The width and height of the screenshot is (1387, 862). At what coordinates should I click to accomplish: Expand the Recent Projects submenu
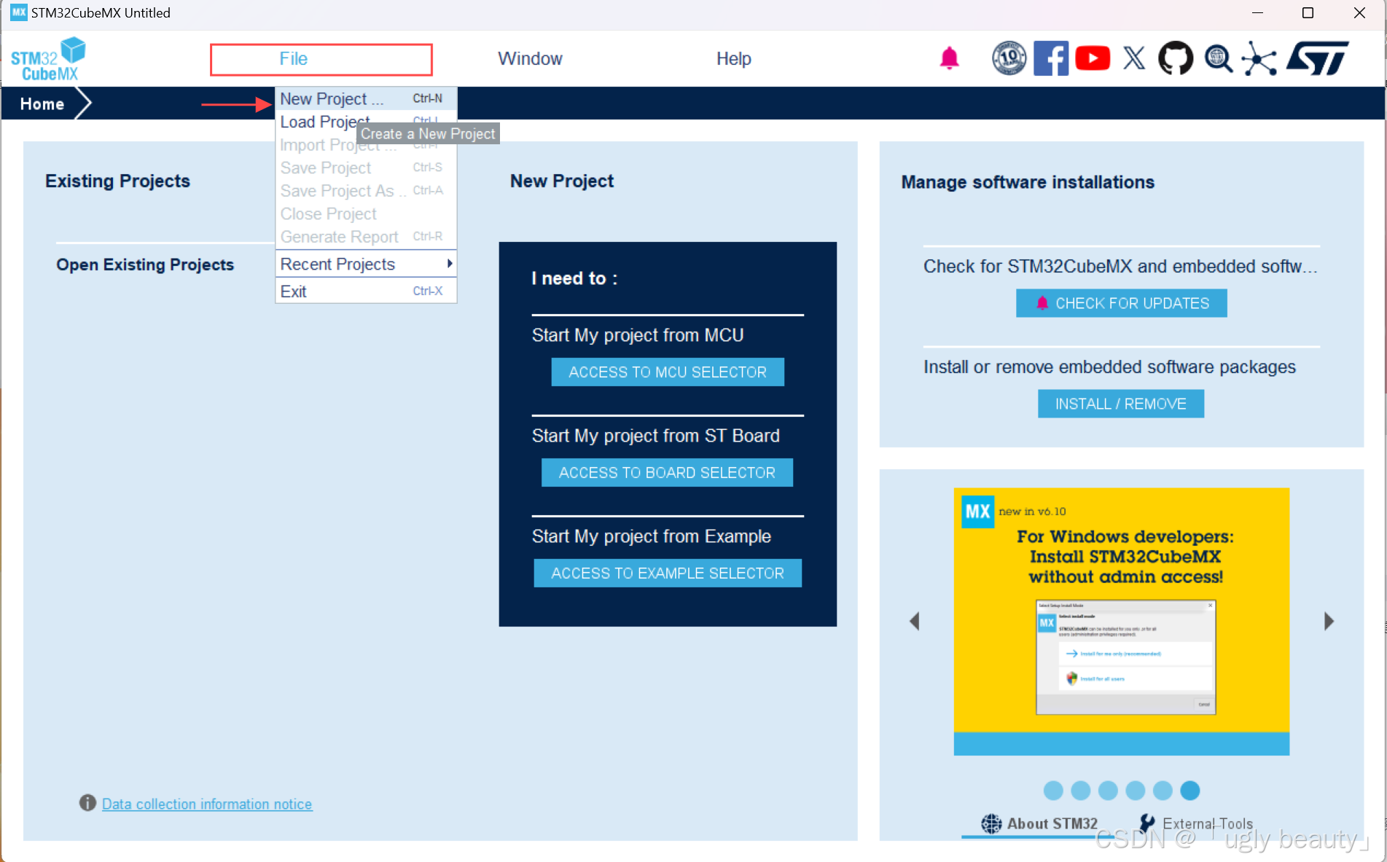[x=366, y=265]
